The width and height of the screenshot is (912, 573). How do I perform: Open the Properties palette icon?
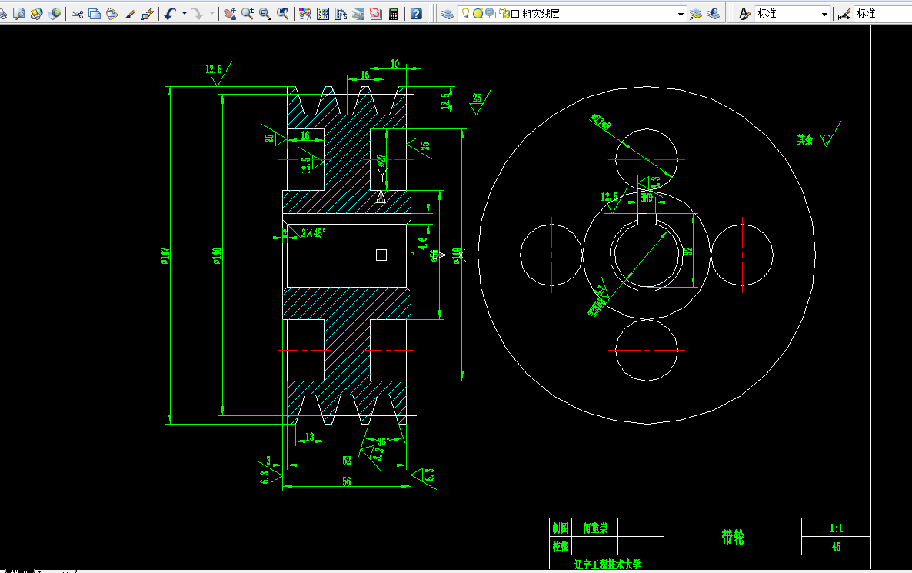(x=305, y=13)
